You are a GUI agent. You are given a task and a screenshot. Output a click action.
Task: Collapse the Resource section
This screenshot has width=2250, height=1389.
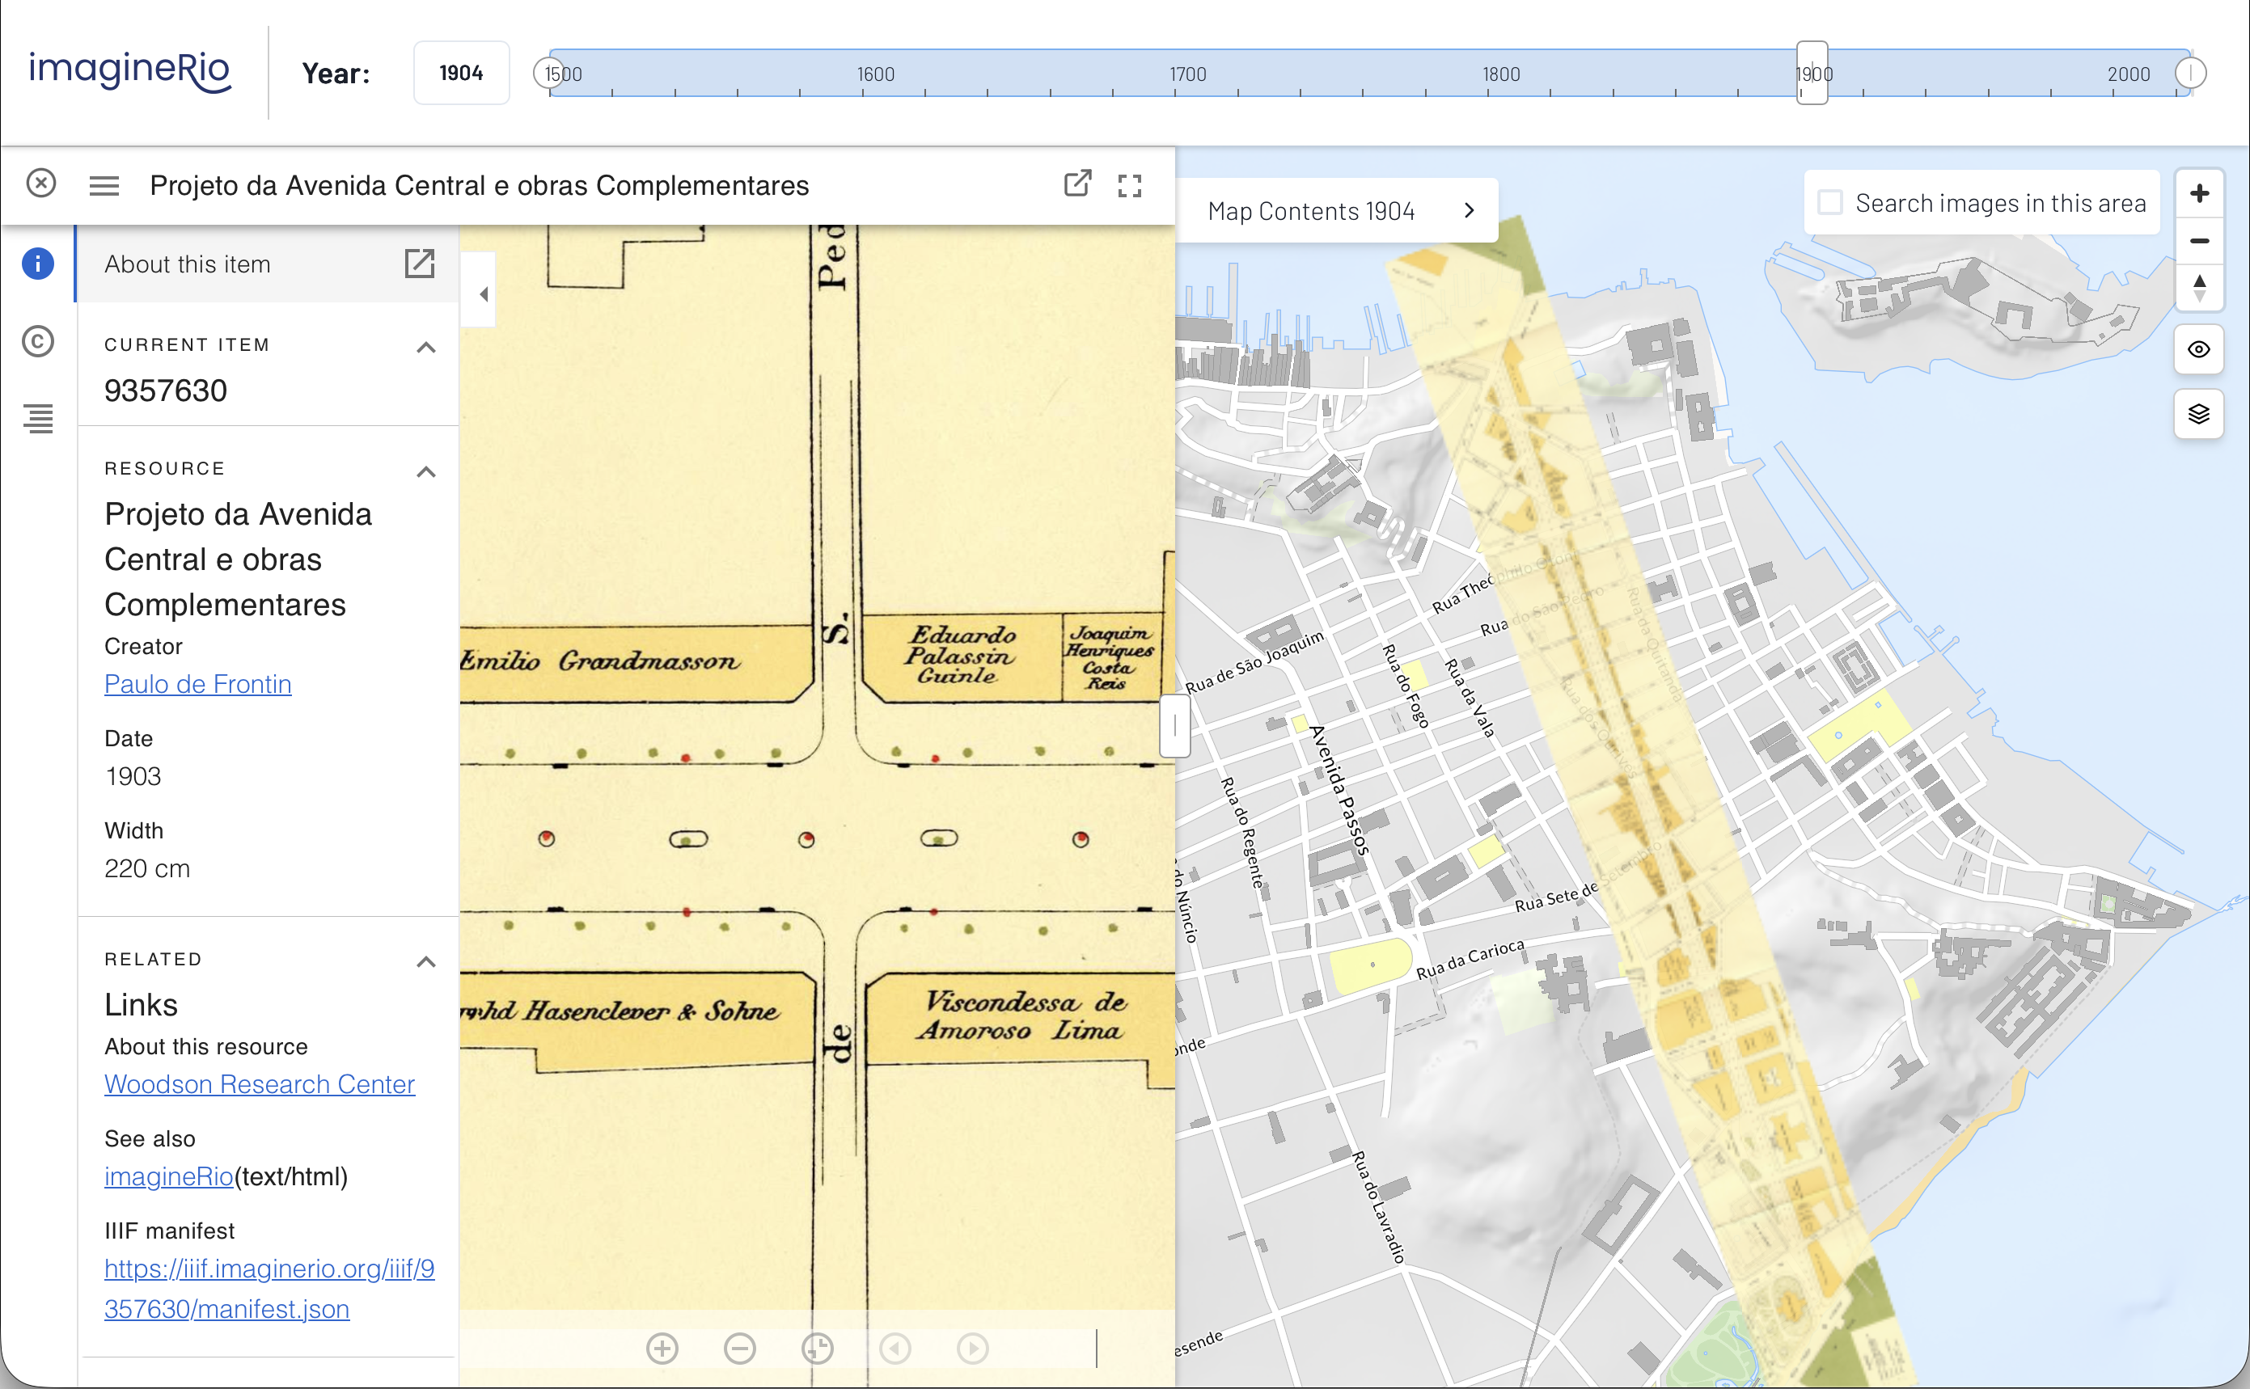pos(425,471)
